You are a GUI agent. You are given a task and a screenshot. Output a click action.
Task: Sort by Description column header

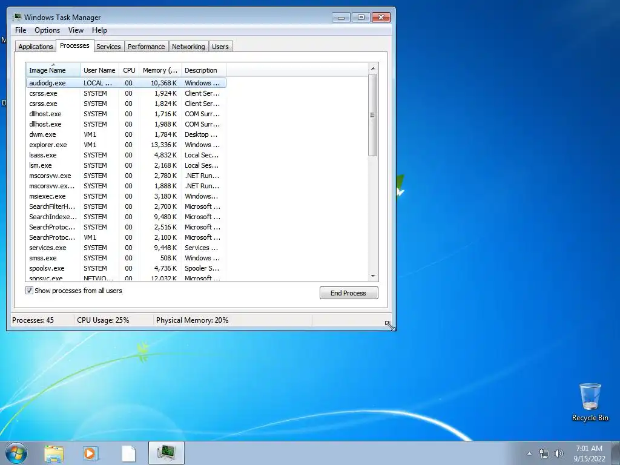click(x=203, y=70)
